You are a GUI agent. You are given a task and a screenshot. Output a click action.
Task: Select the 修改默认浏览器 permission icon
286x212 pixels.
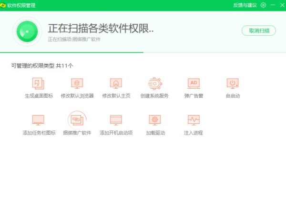(x=77, y=83)
